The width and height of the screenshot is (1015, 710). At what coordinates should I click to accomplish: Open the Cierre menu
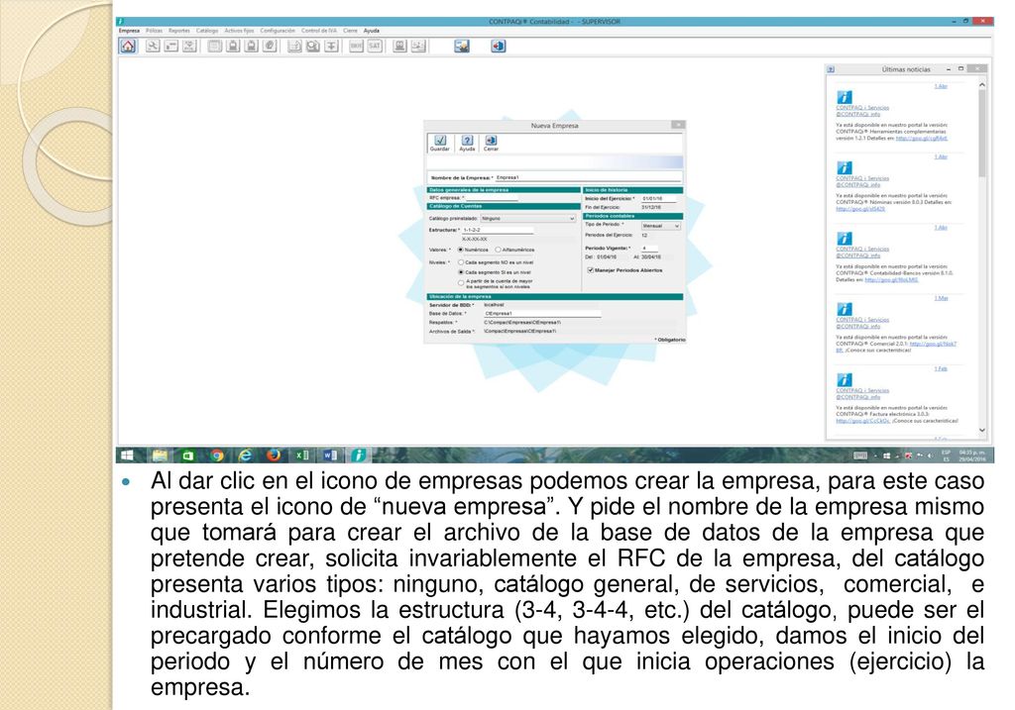coord(350,31)
